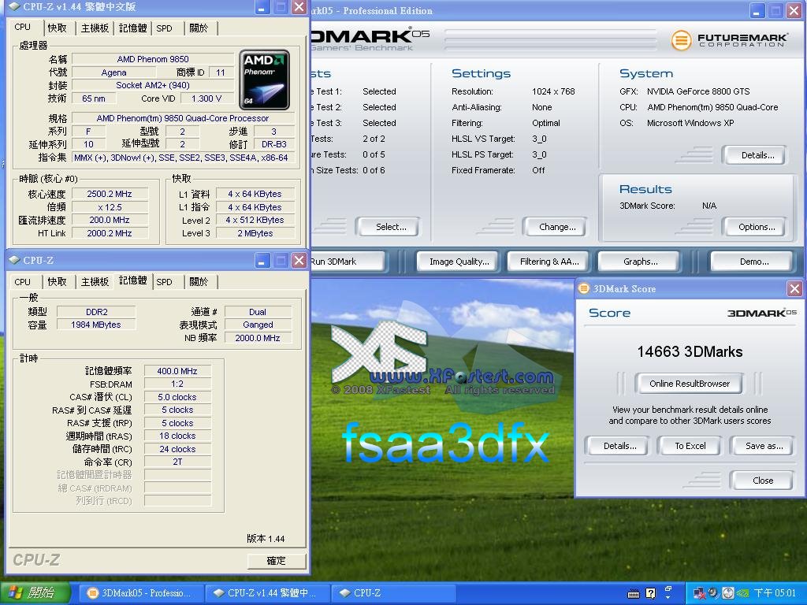Click the Futuremark Corporation logo
Screen dimensions: 807x605
(730, 39)
